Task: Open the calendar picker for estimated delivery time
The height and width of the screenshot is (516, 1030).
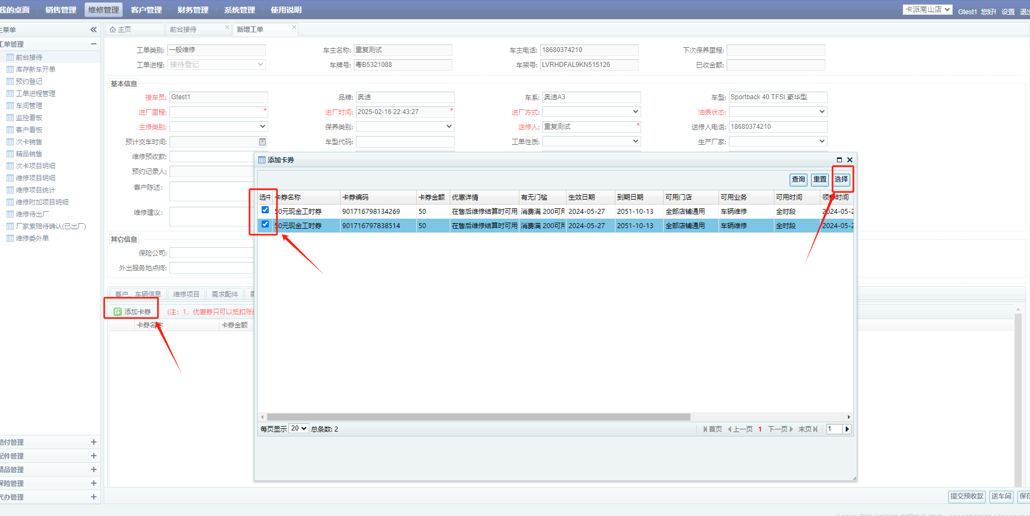Action: pos(262,142)
